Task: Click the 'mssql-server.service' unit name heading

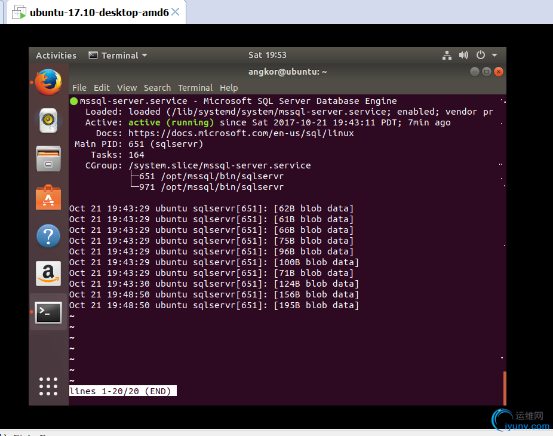Action: pos(133,101)
